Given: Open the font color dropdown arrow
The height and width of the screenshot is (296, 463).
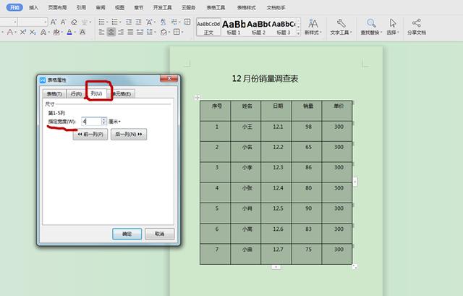Looking at the screenshot, I should pos(75,32).
